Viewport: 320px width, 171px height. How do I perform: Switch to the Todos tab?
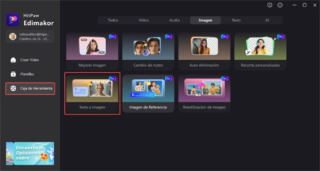click(x=113, y=20)
